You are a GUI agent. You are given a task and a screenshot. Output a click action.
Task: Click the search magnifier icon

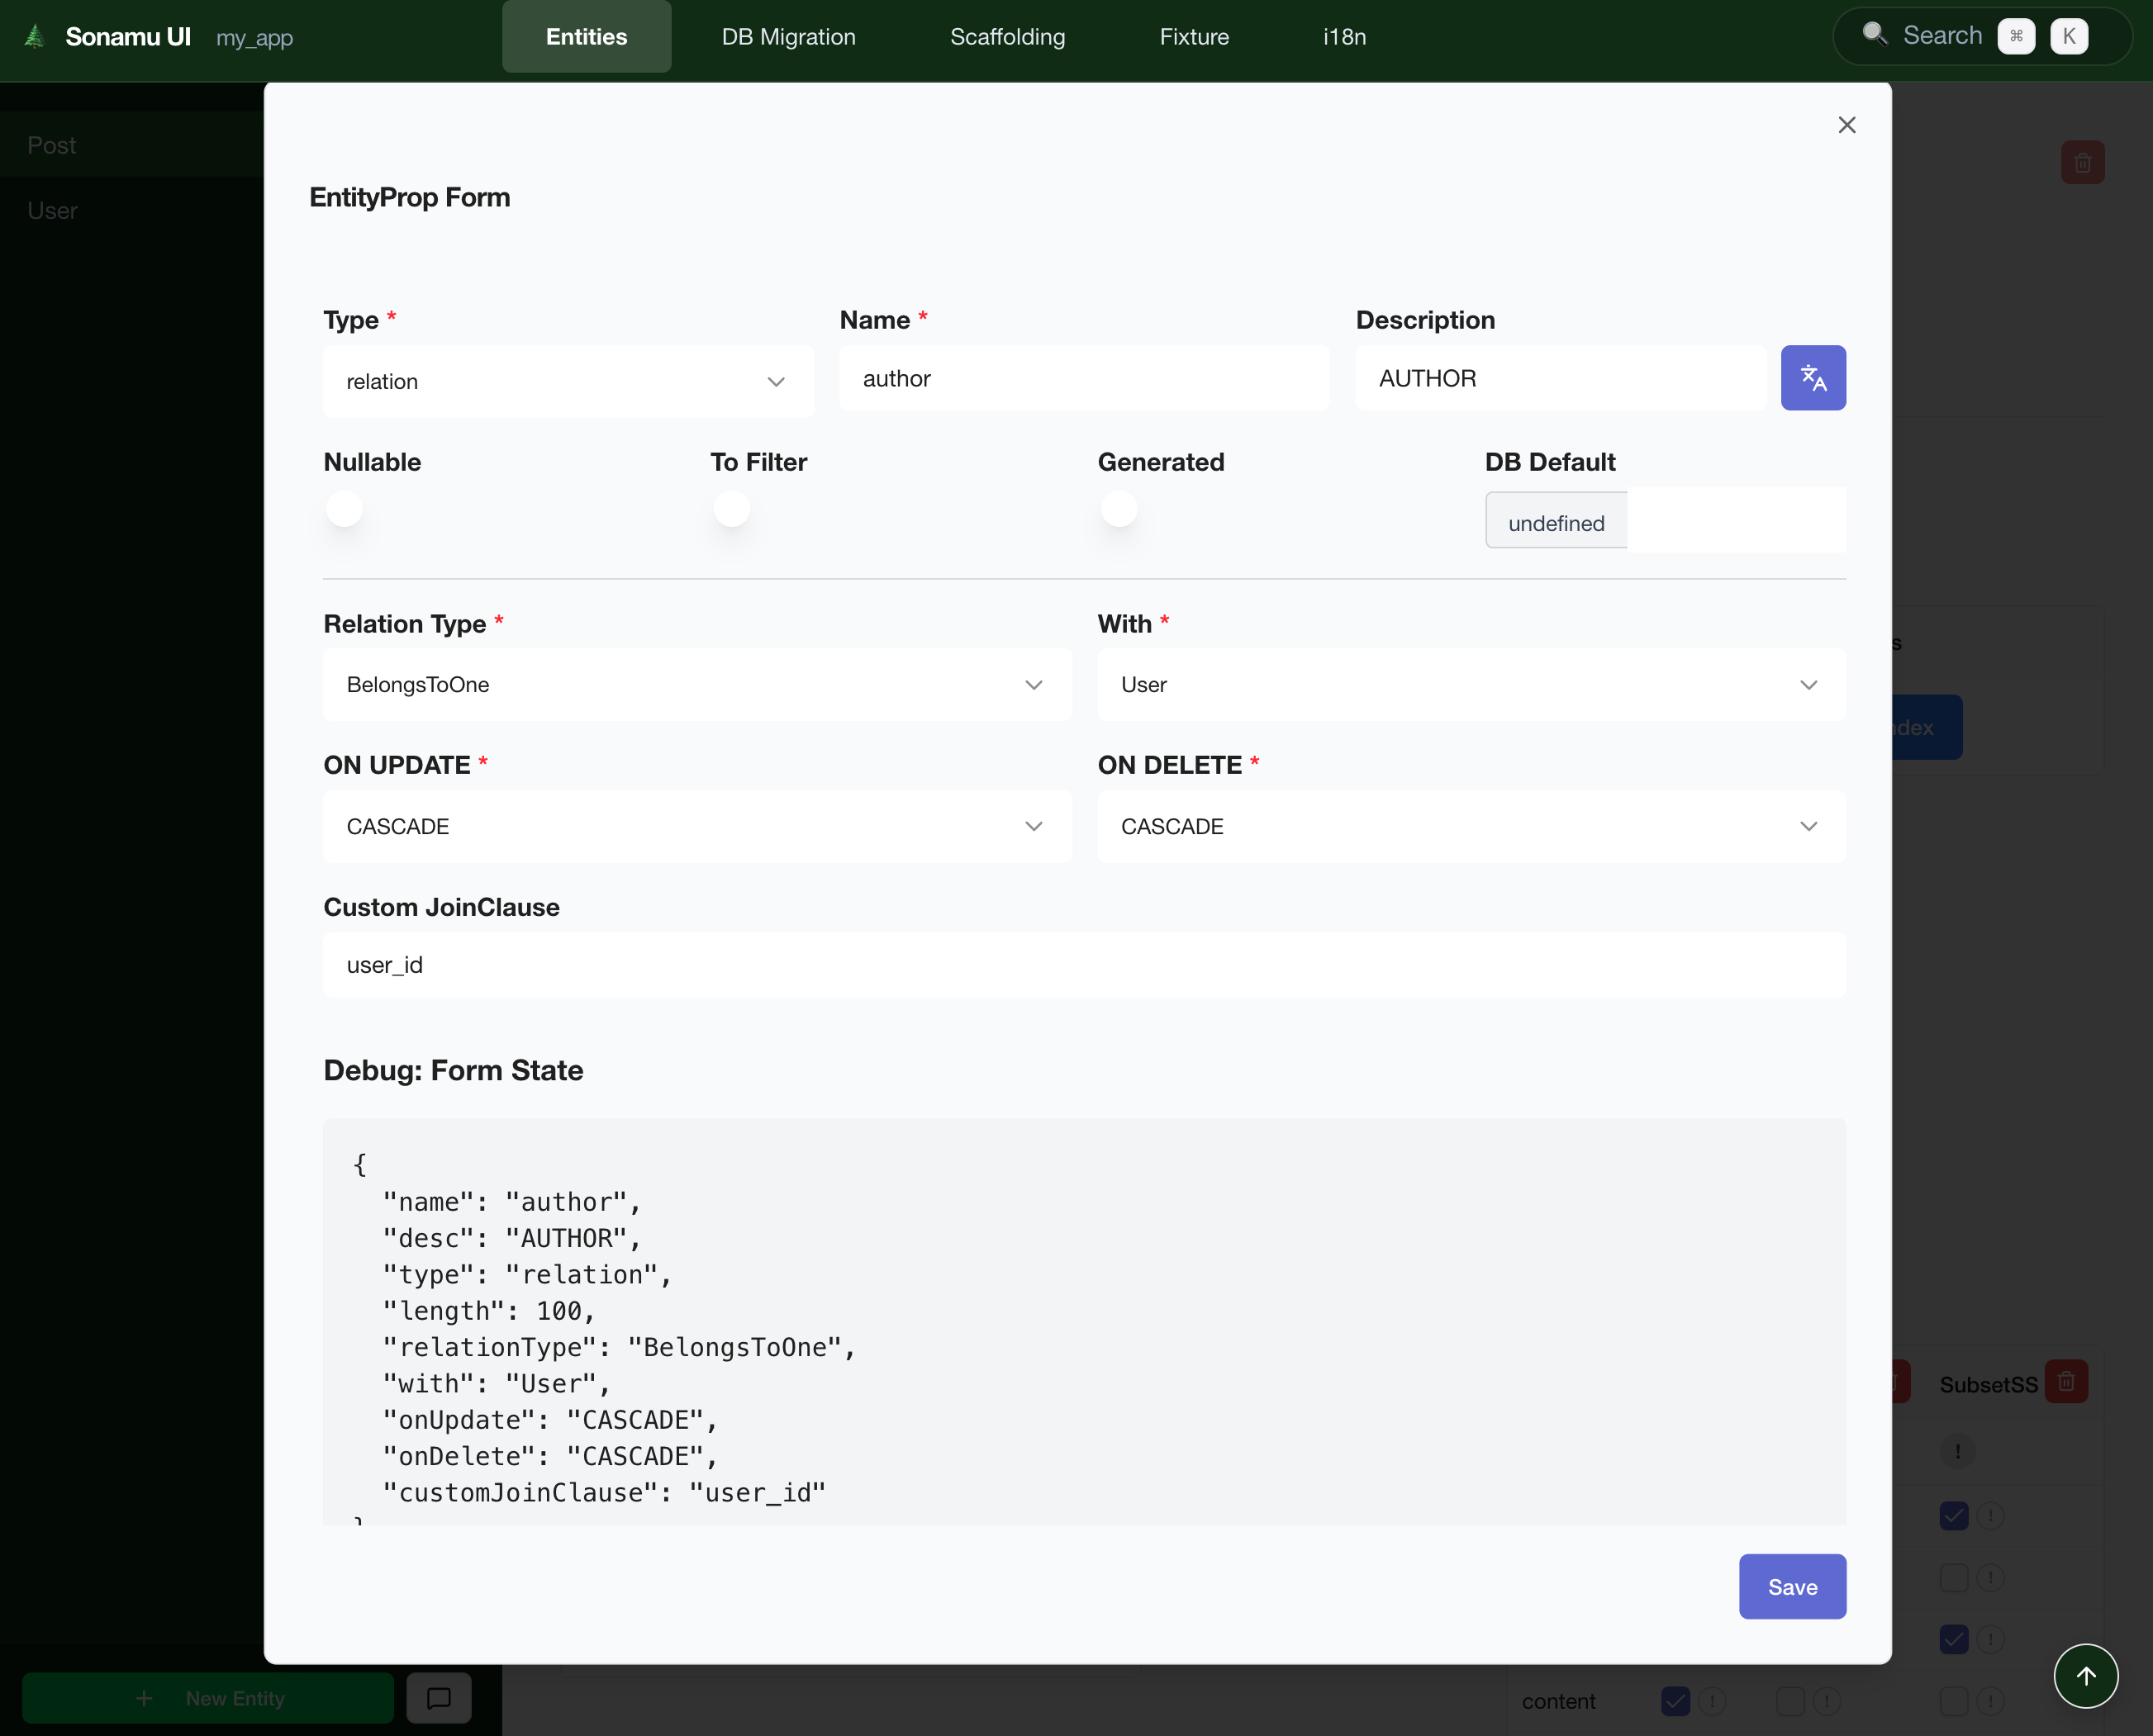[x=1874, y=35]
